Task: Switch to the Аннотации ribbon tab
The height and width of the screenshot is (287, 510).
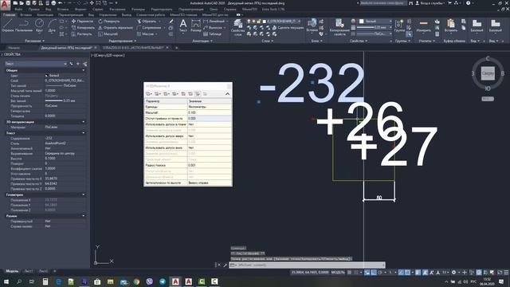Action: 45,15
